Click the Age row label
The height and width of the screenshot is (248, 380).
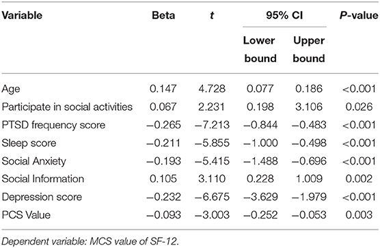11,89
